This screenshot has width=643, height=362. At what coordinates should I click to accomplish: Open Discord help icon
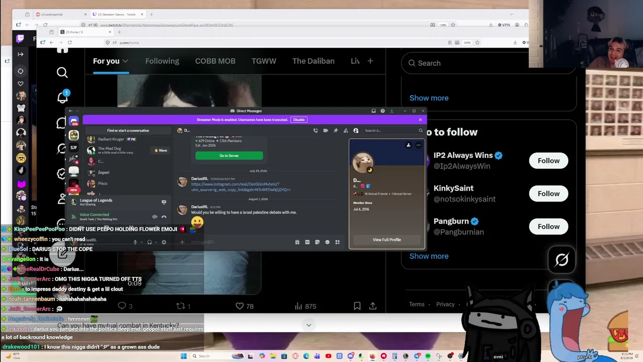pos(382,111)
